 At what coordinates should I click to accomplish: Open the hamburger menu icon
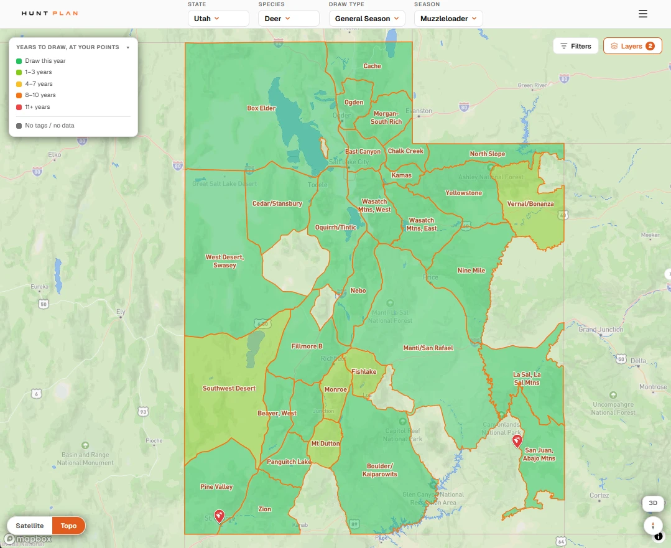coord(643,14)
